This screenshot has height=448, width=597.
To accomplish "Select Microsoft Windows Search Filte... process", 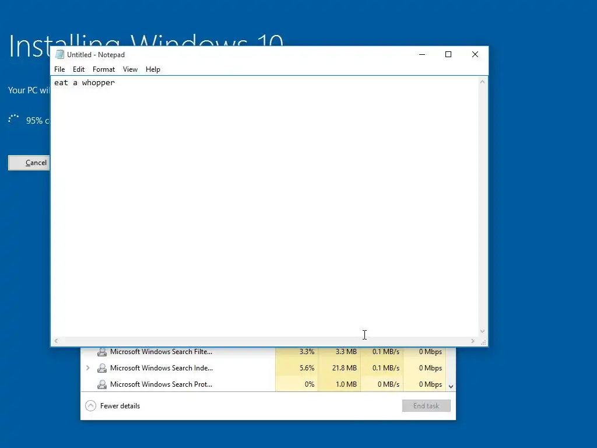I will pos(161,352).
